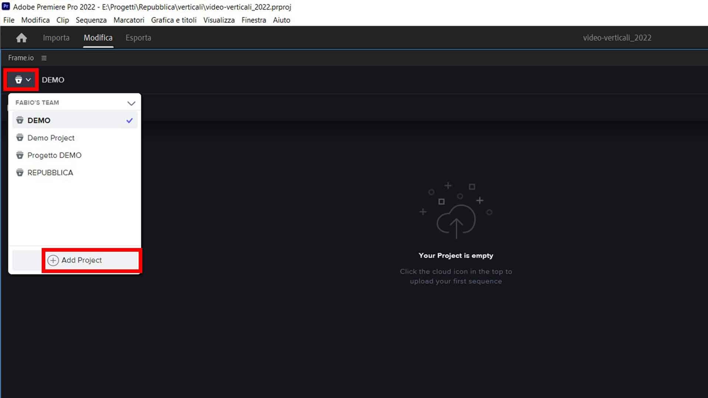Toggle the project selector dropdown arrow
This screenshot has width=708, height=398.
28,80
